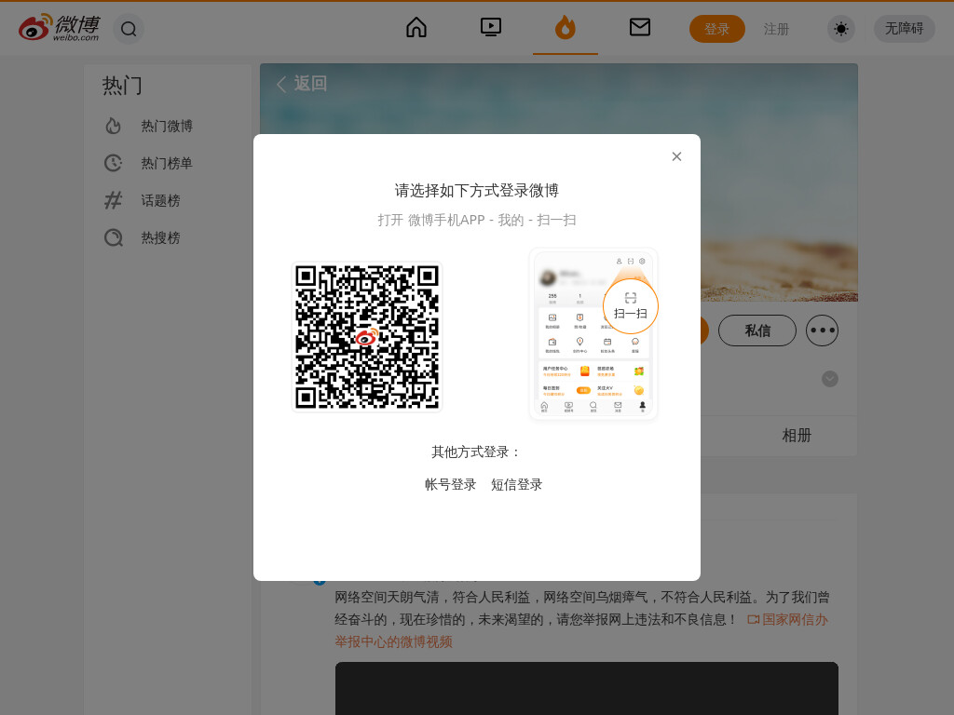Screen dimensions: 954x715
Task: Click the QR code image
Action: 367,337
